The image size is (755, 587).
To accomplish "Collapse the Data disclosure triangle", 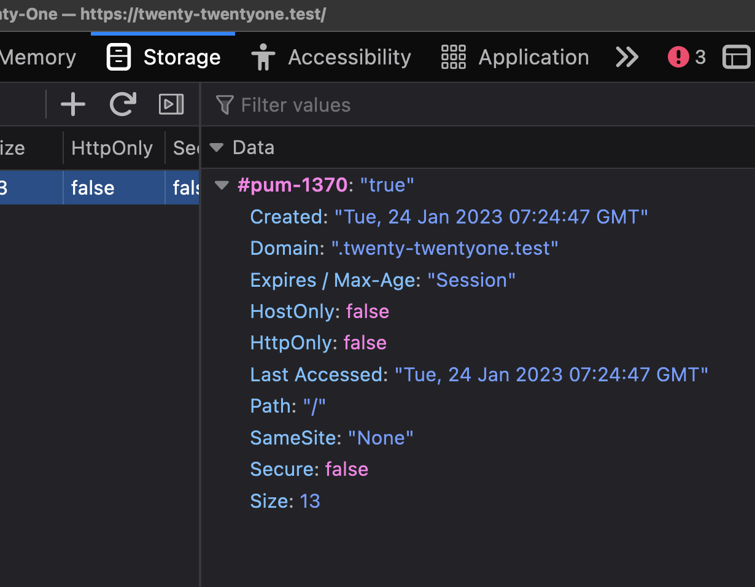I will coord(215,147).
